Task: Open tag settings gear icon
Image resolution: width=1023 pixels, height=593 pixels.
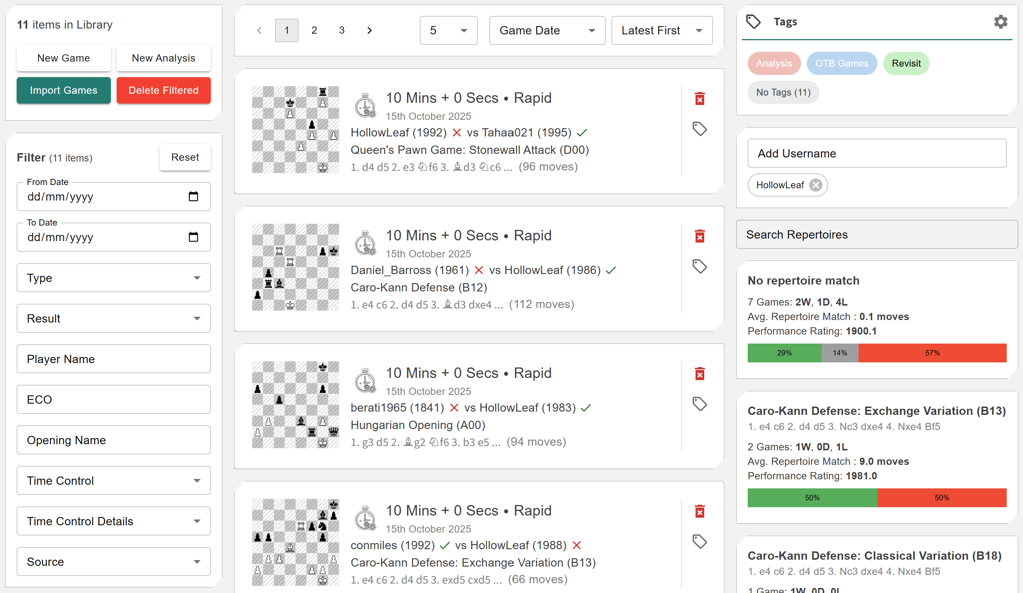Action: tap(1000, 22)
